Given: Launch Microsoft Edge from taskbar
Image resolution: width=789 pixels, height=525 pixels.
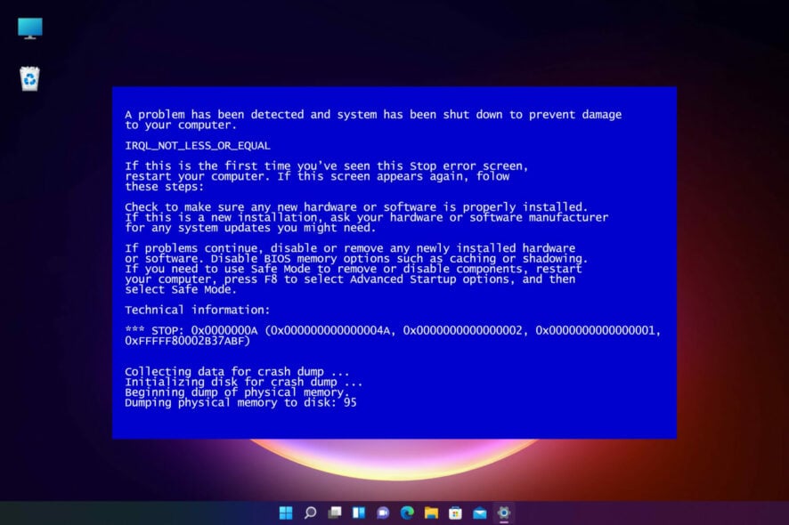Looking at the screenshot, I should click(x=407, y=513).
